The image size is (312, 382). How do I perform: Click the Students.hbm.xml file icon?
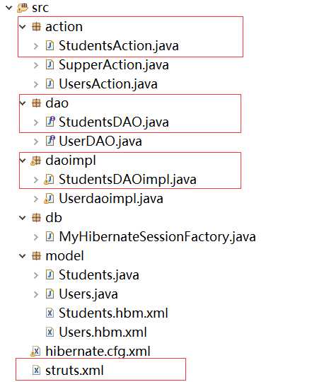pos(50,313)
